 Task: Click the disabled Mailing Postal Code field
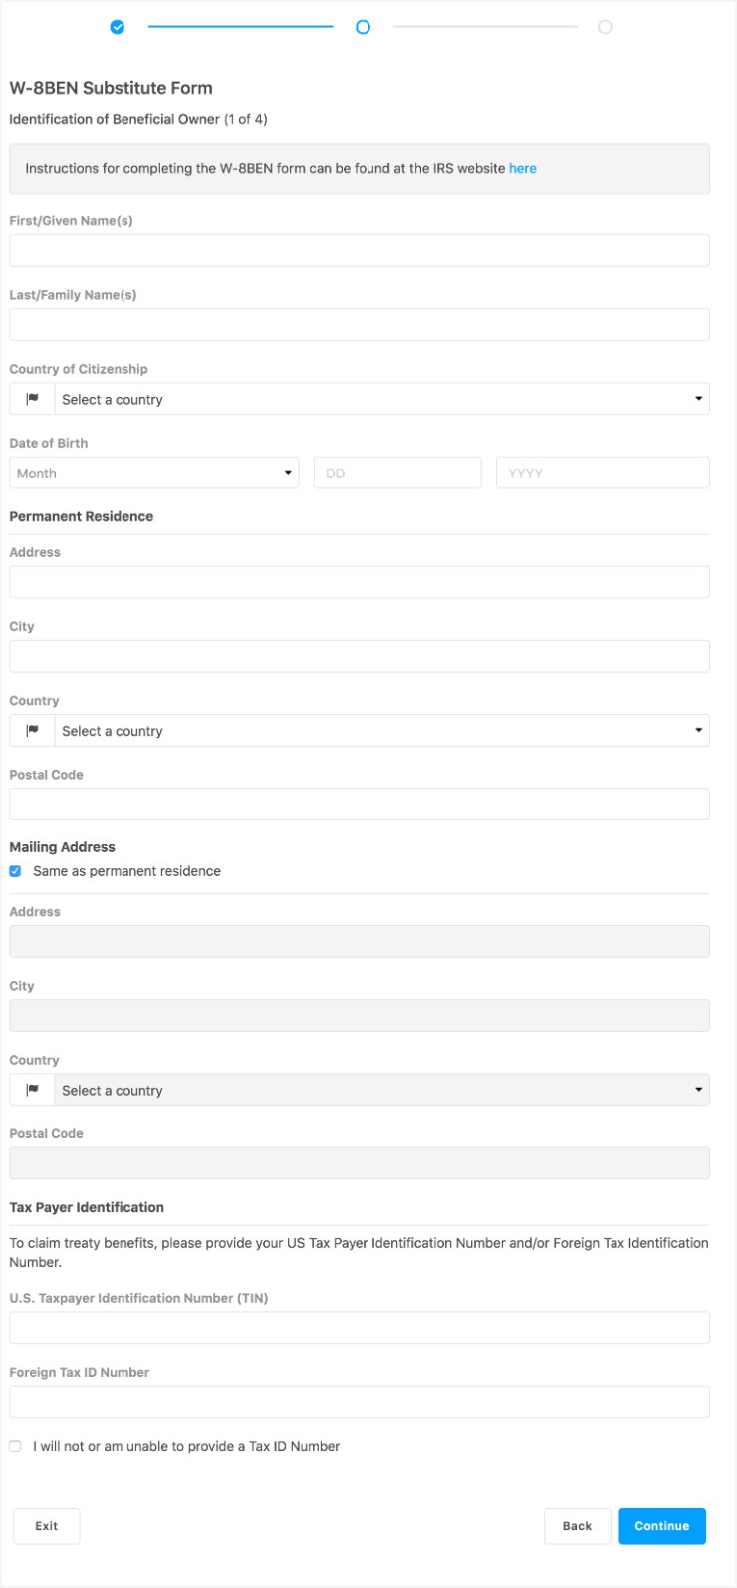360,1163
